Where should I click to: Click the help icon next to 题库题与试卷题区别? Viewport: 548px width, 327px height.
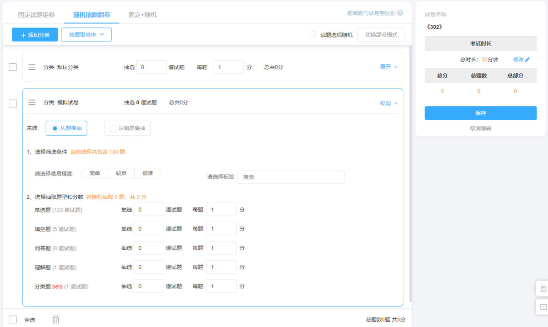(400, 13)
